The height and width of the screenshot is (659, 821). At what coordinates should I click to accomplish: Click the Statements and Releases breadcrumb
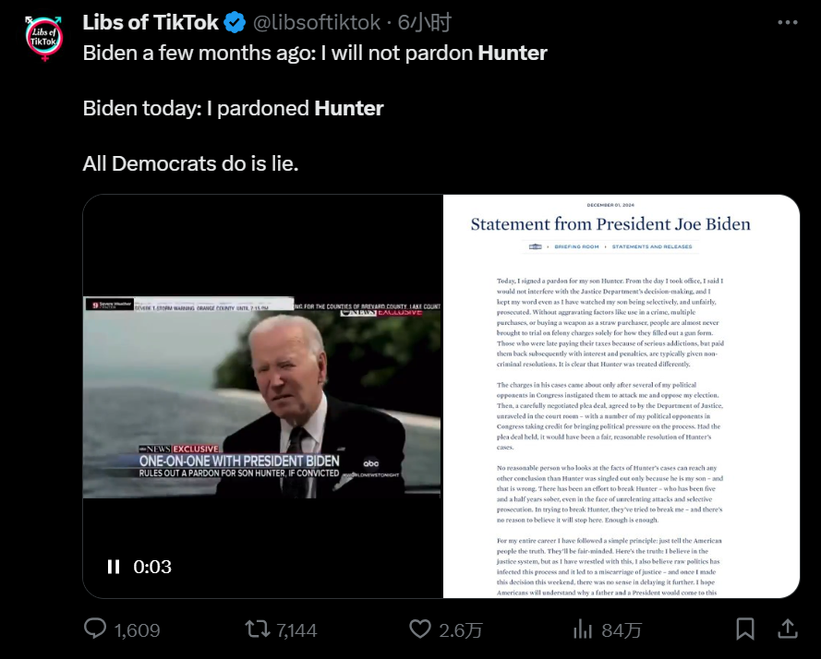point(652,246)
